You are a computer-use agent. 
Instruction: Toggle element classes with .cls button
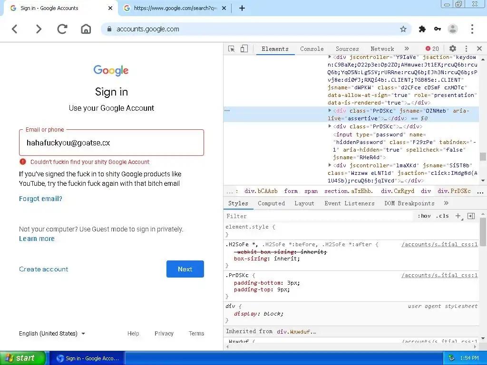point(442,216)
